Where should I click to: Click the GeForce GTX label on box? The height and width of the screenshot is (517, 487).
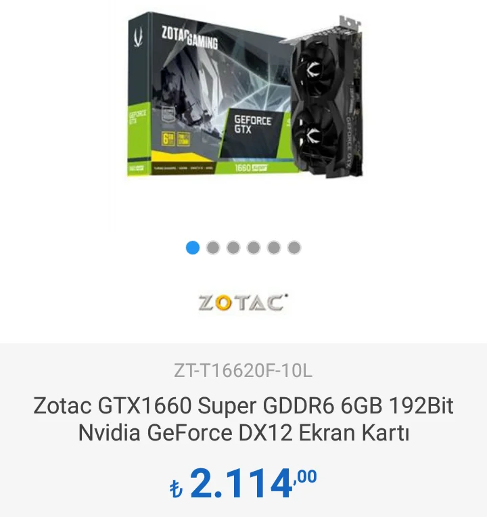pos(253,125)
